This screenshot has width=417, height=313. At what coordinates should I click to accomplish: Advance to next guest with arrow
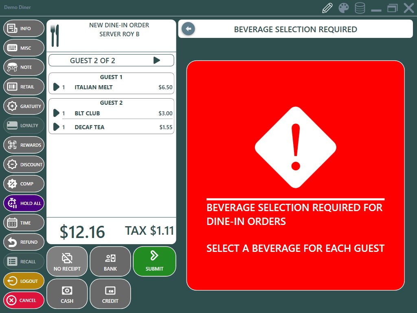(157, 60)
